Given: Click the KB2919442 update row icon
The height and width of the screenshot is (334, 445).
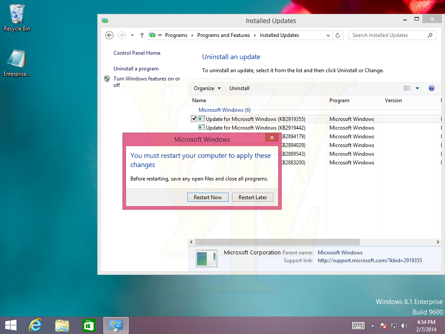Looking at the screenshot, I should tap(202, 127).
